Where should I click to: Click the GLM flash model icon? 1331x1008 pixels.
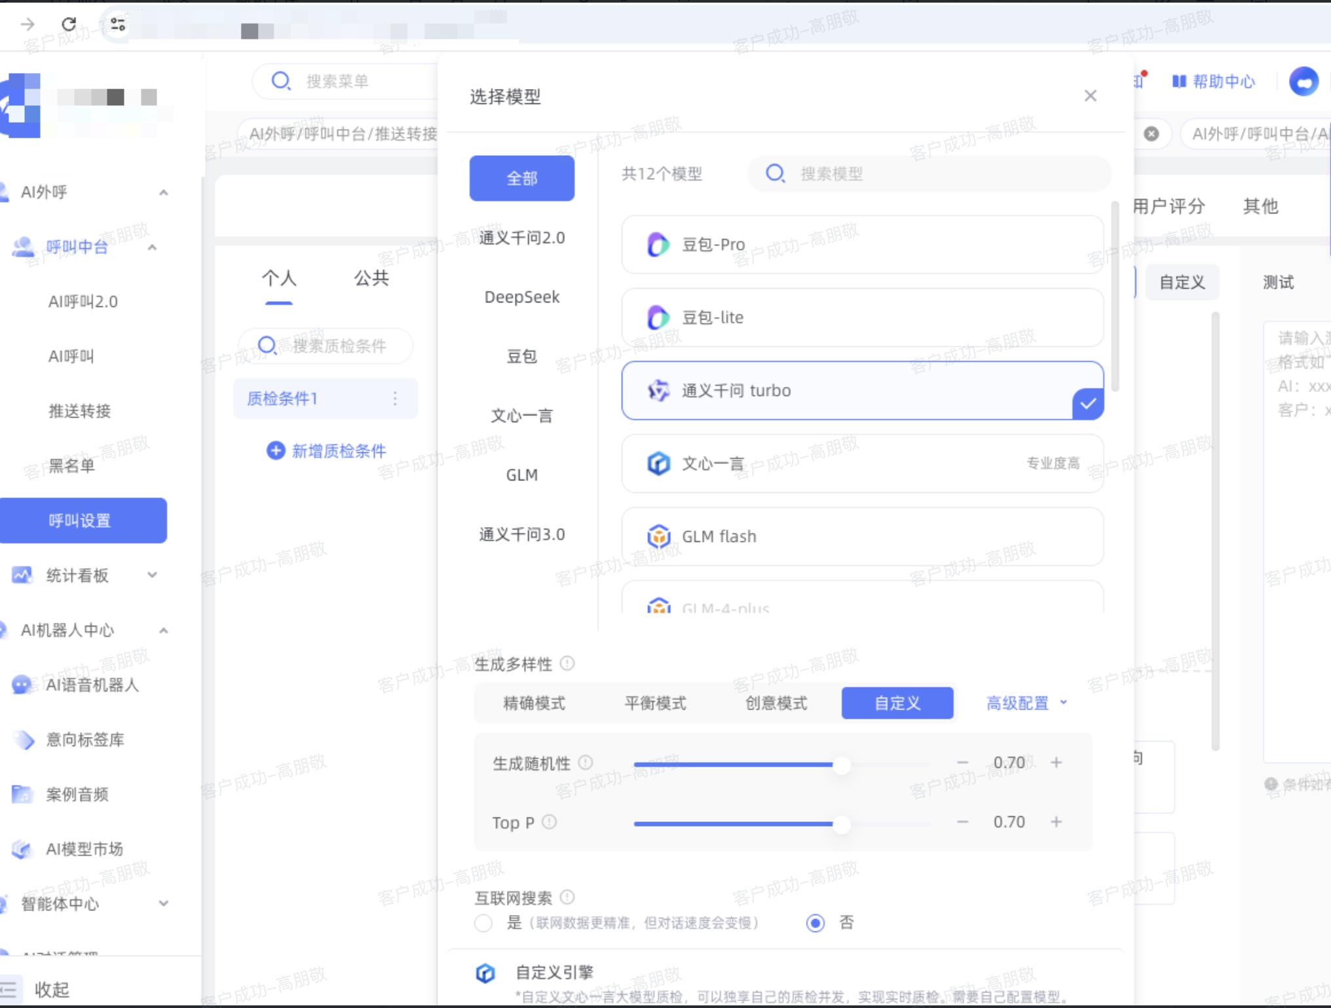click(658, 536)
